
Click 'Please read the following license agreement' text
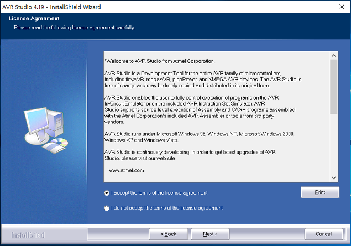pos(74,28)
